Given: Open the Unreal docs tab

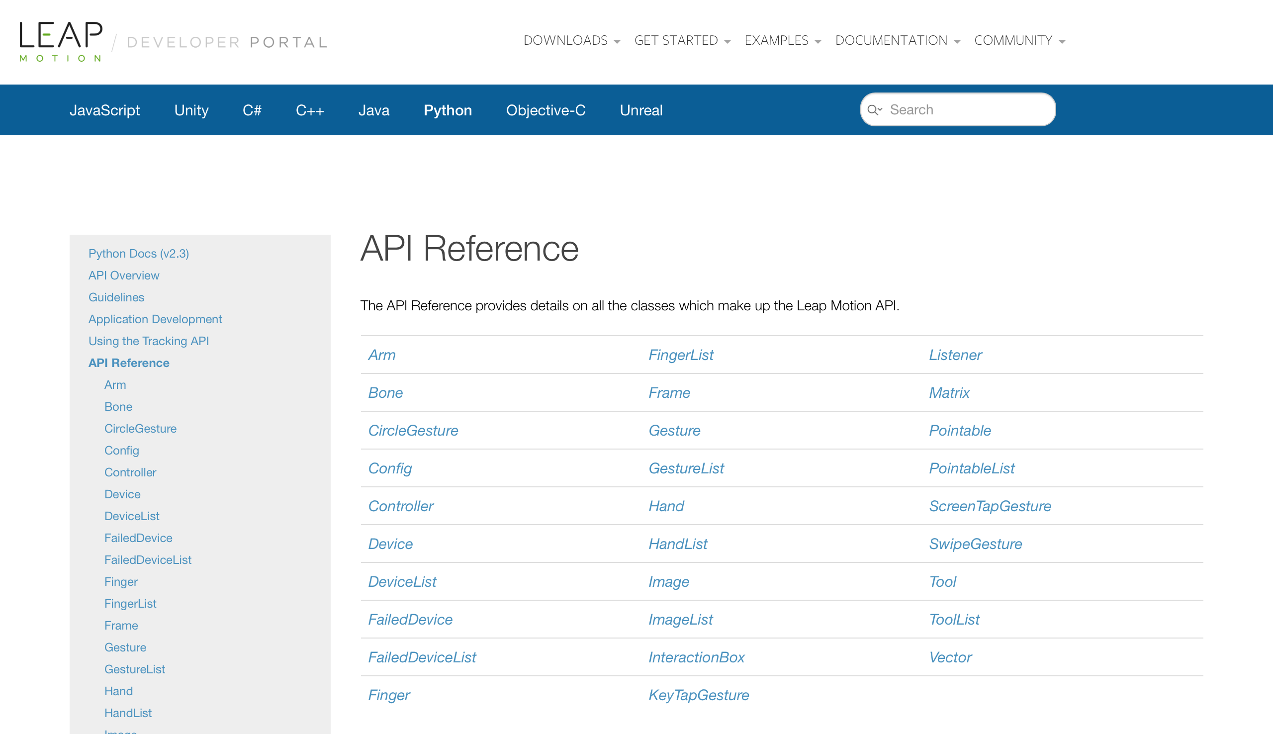Looking at the screenshot, I should pyautogui.click(x=640, y=110).
